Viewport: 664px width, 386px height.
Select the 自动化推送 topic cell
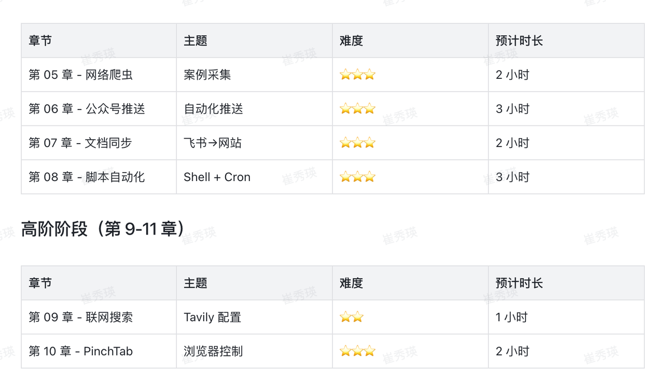[213, 109]
